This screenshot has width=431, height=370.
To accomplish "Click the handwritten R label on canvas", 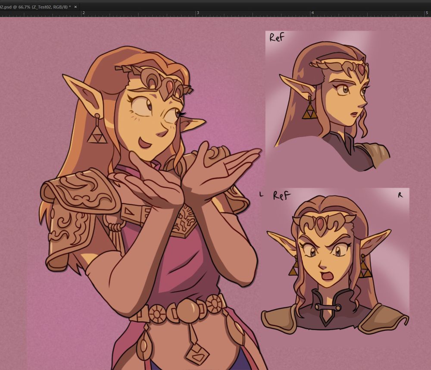I will point(400,195).
